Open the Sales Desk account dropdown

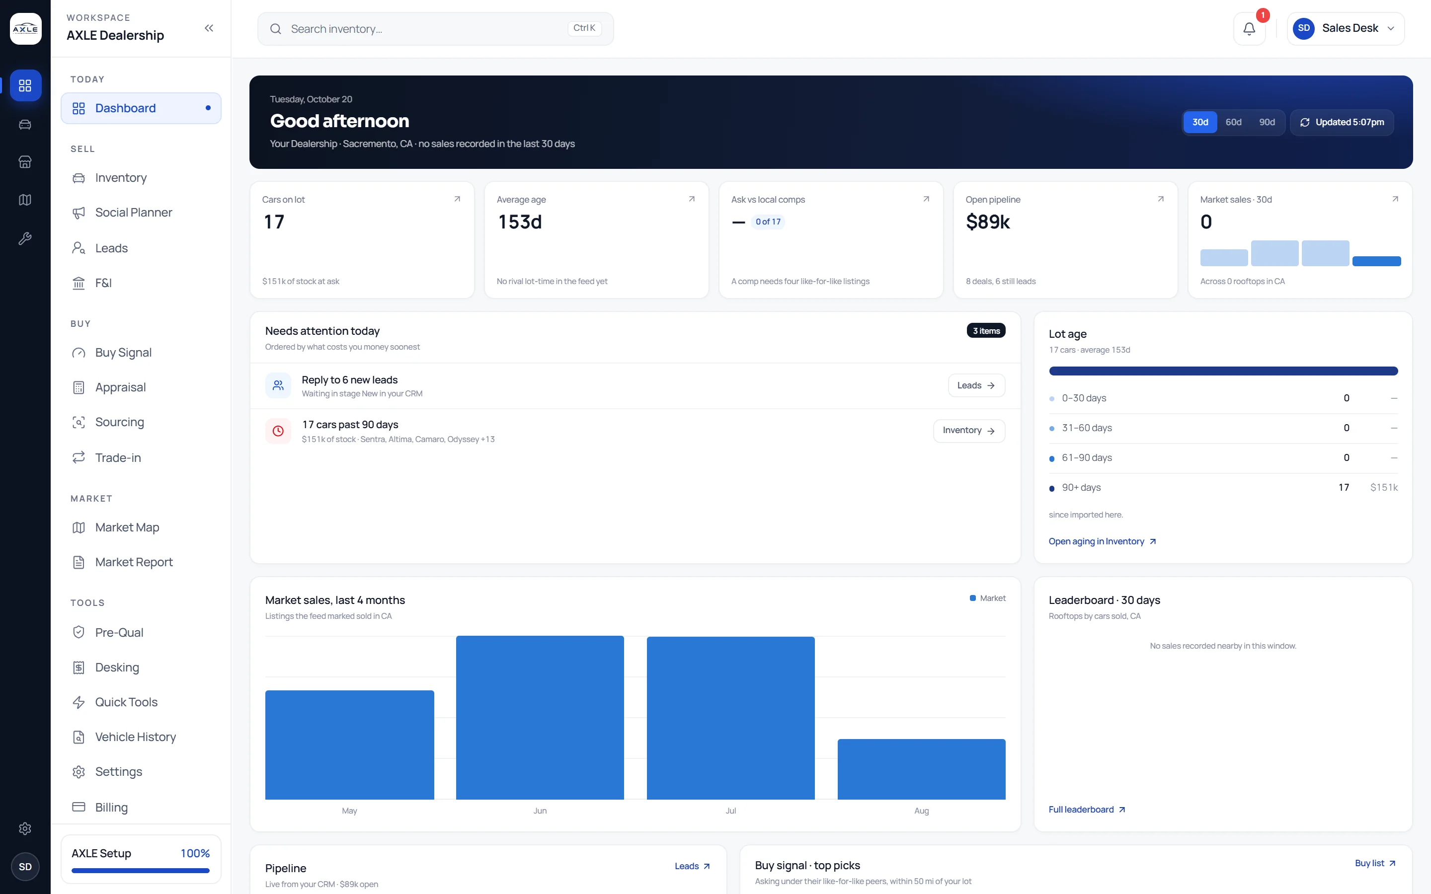(x=1345, y=28)
